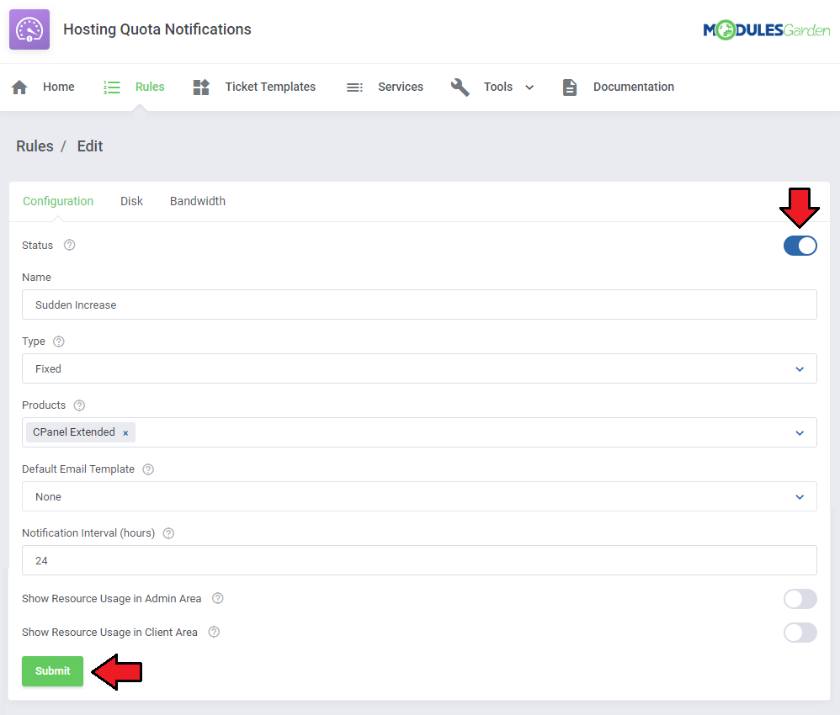
Task: Go to the Home menu item
Action: (58, 87)
